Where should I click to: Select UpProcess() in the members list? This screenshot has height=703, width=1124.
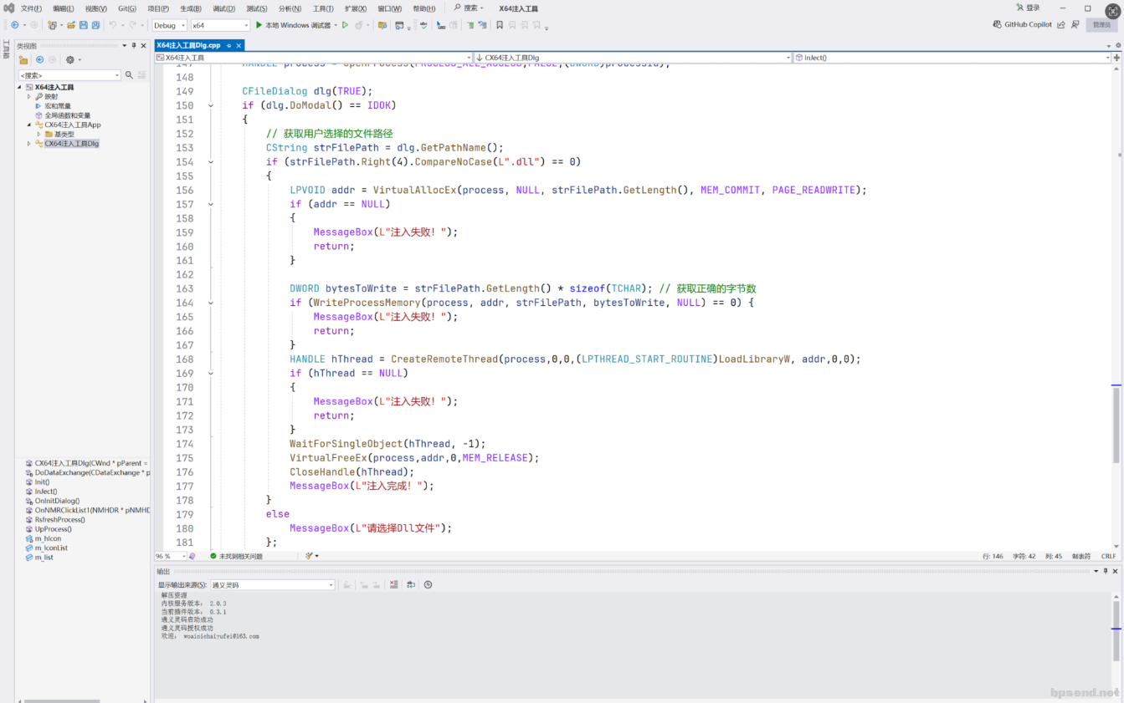pyautogui.click(x=54, y=528)
